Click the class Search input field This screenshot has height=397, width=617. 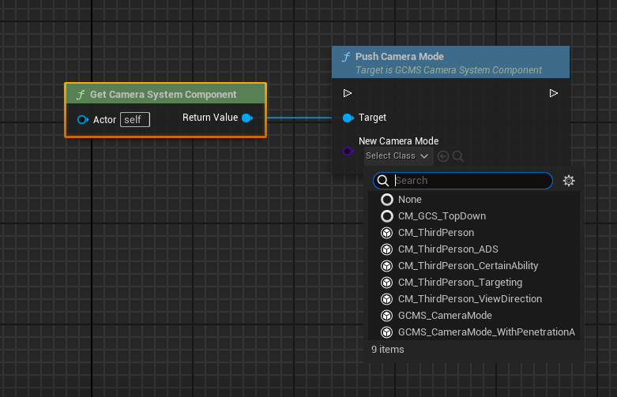(x=463, y=181)
